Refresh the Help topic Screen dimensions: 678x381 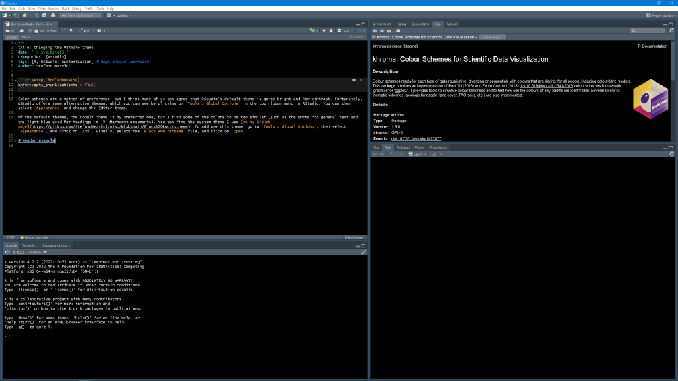[x=674, y=30]
